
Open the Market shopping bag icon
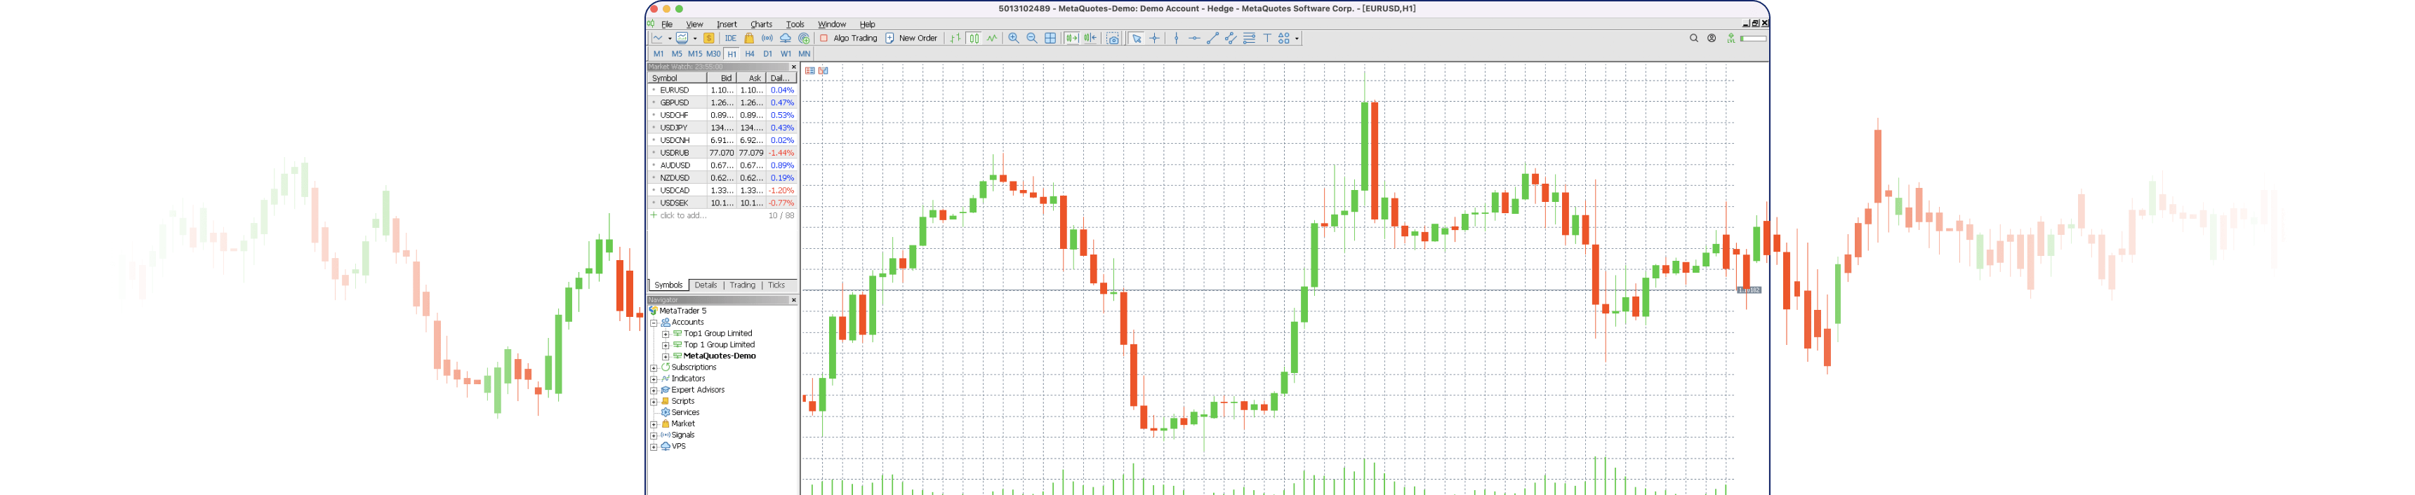[749, 39]
